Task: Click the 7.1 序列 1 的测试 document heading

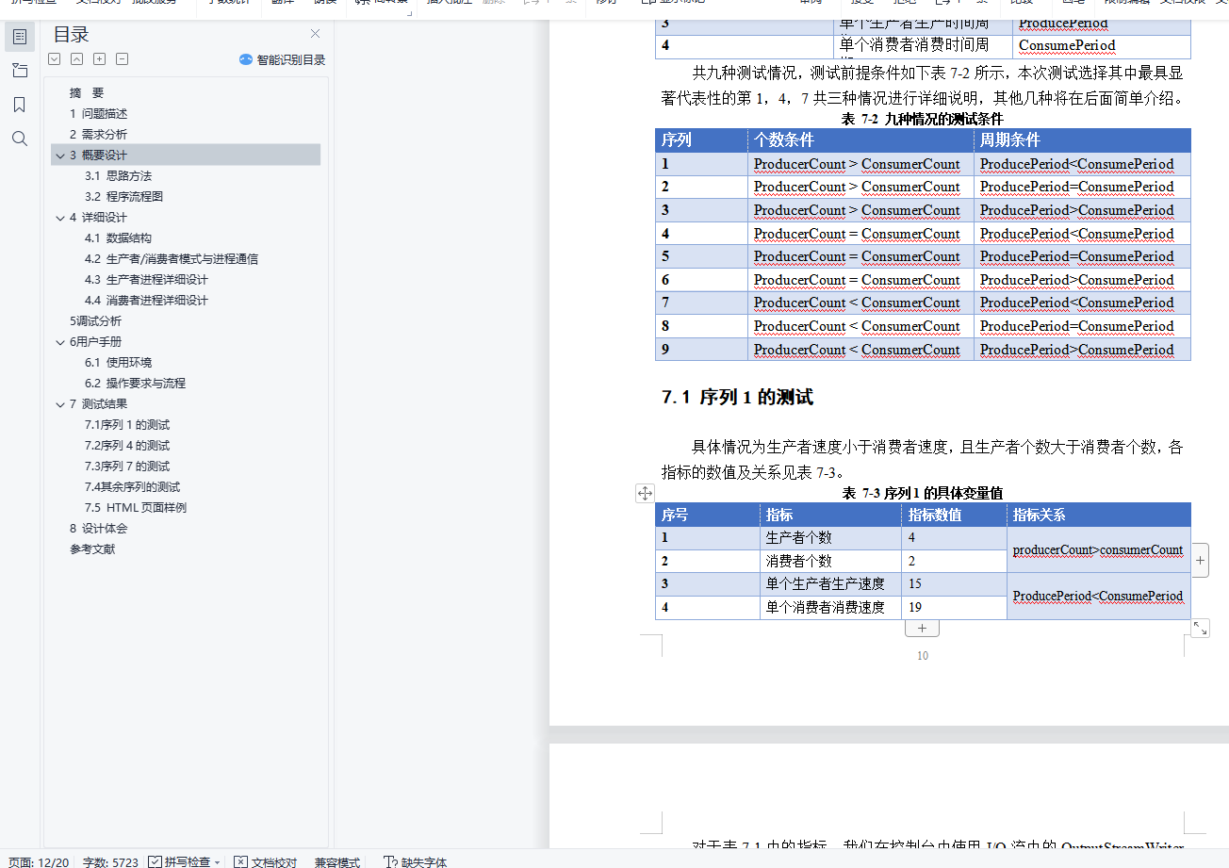Action: click(x=737, y=398)
